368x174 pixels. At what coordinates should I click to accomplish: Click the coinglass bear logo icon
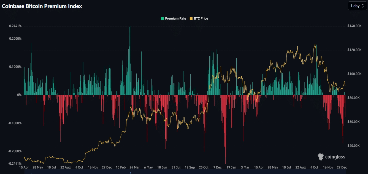point(320,156)
